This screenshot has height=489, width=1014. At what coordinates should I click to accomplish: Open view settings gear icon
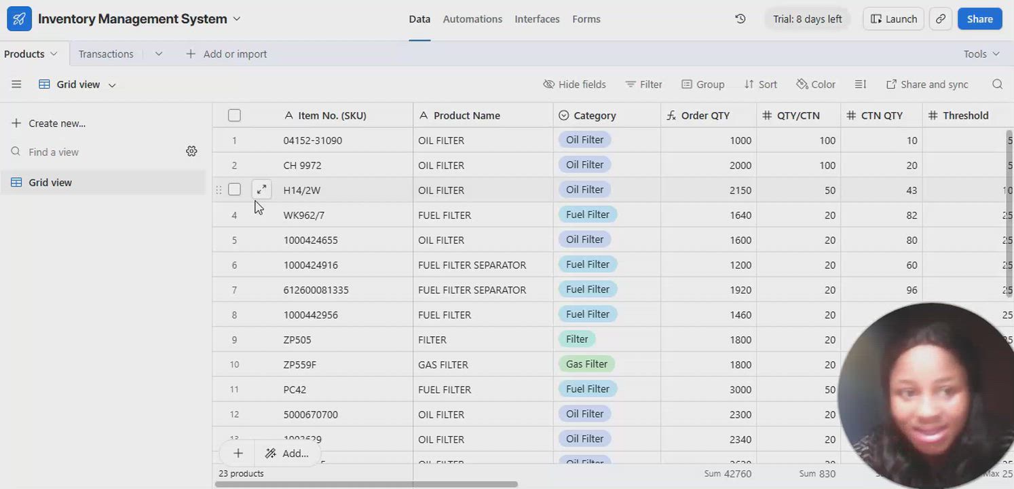pyautogui.click(x=191, y=151)
